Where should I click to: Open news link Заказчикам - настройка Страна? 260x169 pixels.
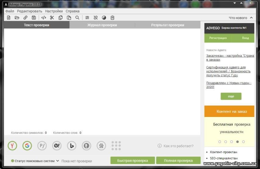(230, 58)
